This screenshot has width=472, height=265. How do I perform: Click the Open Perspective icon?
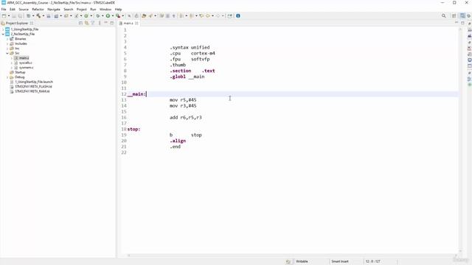point(454,16)
